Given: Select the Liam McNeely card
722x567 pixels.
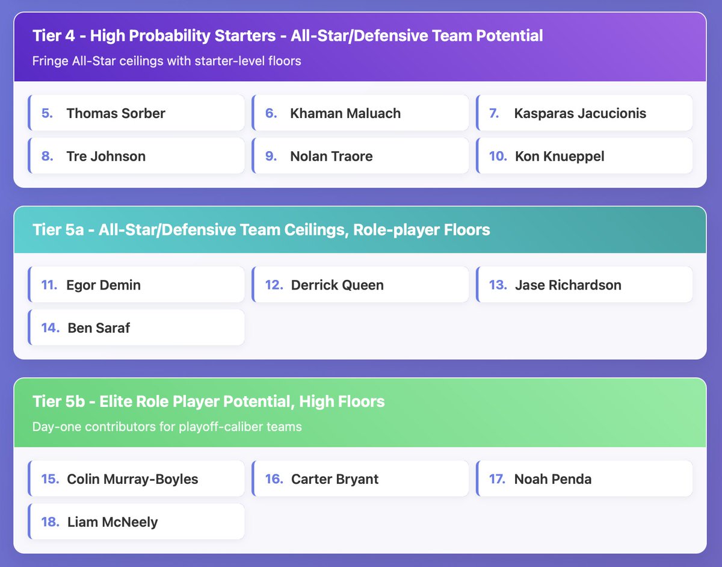Looking at the screenshot, I should coord(137,522).
